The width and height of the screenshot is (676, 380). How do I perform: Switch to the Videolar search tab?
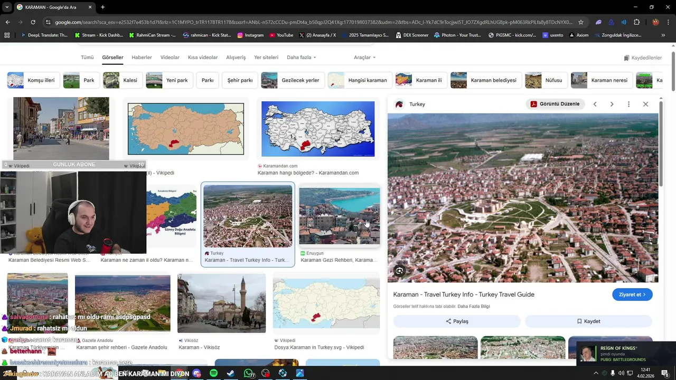(x=170, y=57)
